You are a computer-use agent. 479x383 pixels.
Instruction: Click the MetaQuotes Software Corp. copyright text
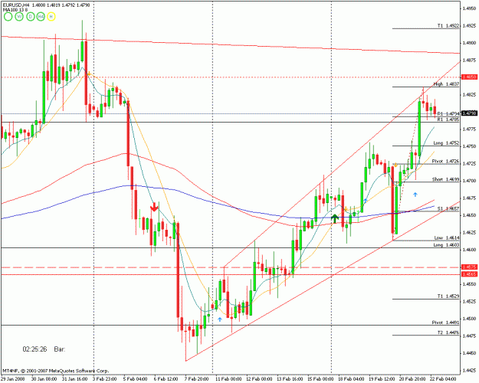pyautogui.click(x=56, y=371)
